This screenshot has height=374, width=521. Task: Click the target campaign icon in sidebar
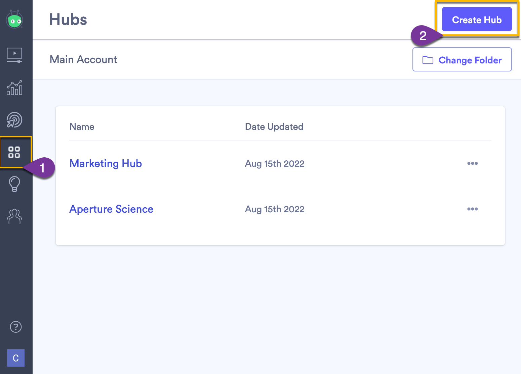[14, 120]
